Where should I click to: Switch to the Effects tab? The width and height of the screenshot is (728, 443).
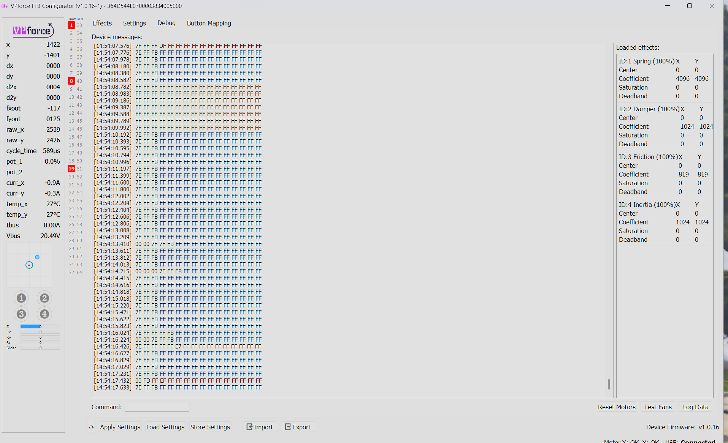pyautogui.click(x=102, y=23)
